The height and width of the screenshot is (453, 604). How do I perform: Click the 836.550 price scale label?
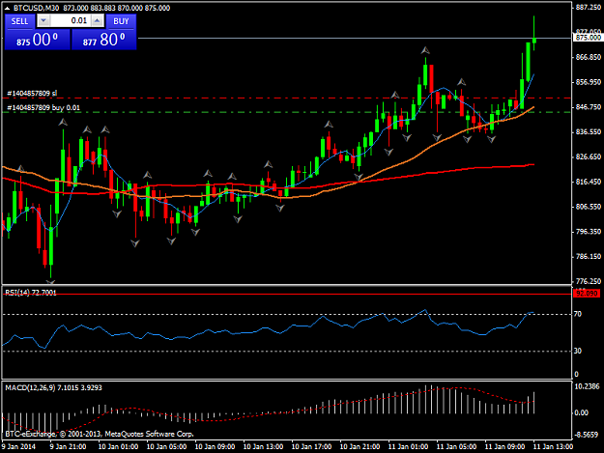[x=589, y=131]
